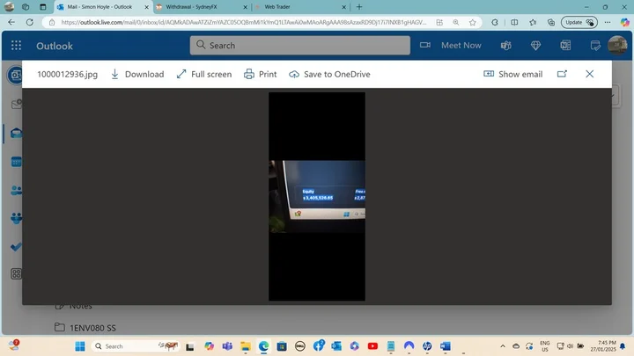The image size is (634, 356).
Task: Click the Outlook search box
Action: click(299, 45)
